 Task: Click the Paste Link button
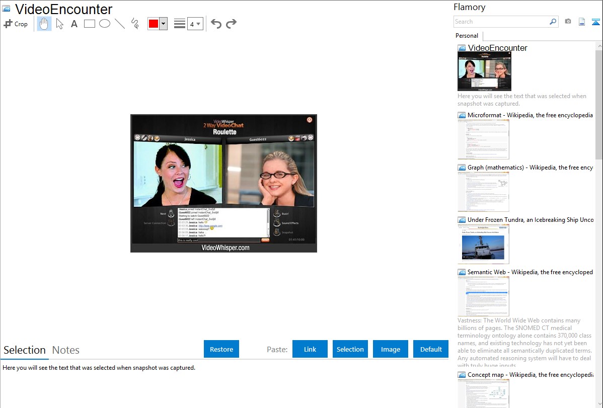(310, 349)
